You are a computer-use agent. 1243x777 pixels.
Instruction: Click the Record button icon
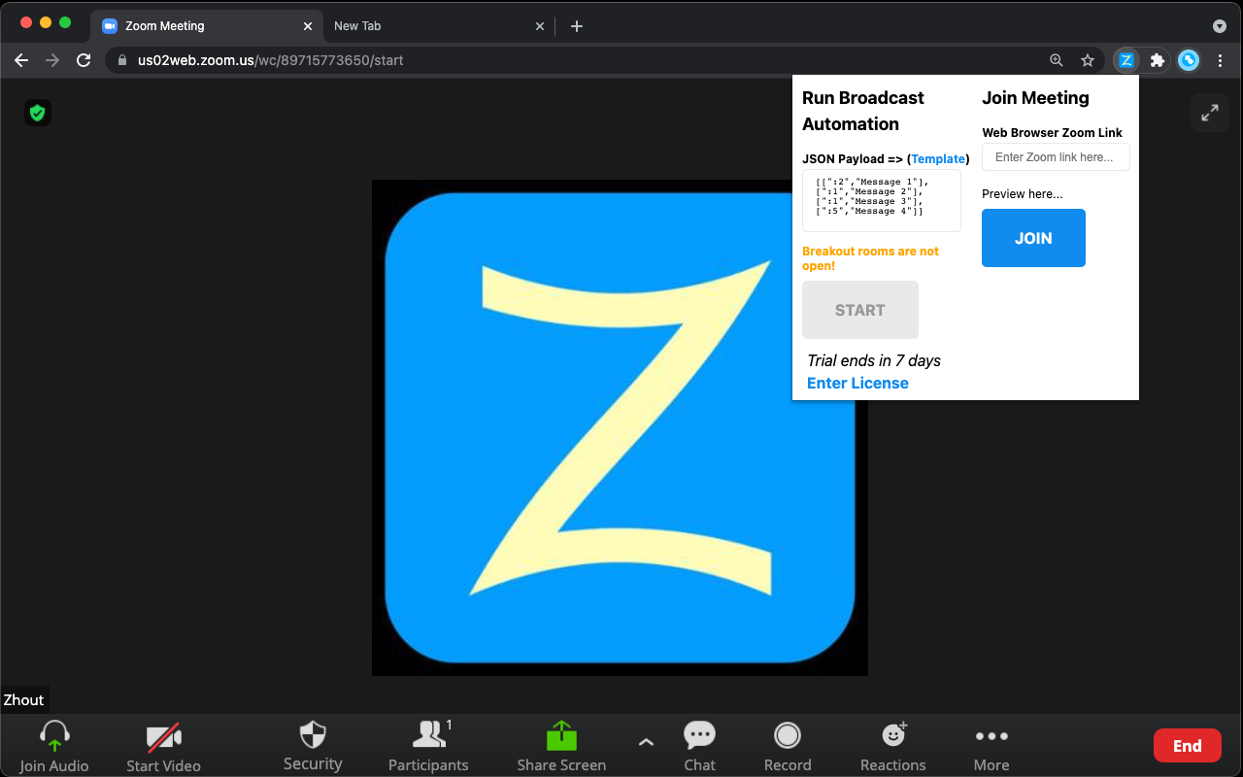(x=788, y=735)
